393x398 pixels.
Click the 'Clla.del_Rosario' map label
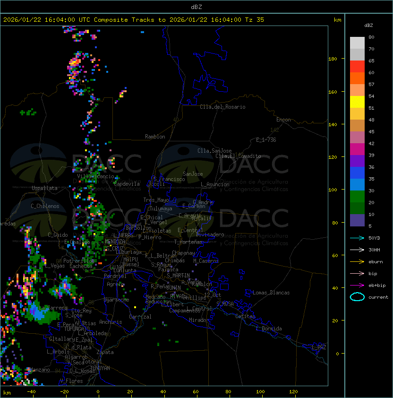click(222, 107)
